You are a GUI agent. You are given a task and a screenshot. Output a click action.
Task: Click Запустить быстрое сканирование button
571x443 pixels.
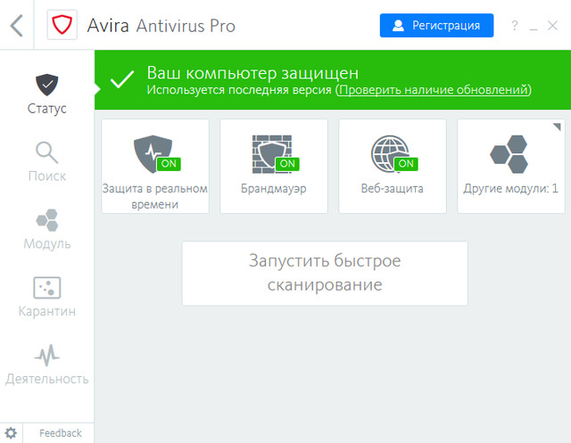point(325,273)
